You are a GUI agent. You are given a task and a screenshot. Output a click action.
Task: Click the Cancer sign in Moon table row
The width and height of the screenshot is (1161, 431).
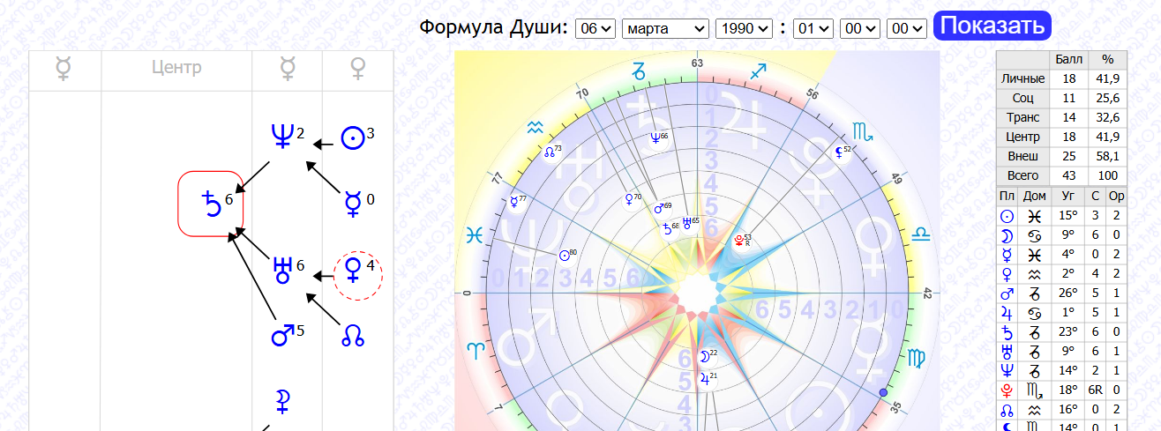tap(1034, 235)
